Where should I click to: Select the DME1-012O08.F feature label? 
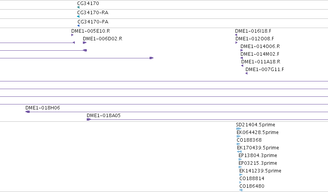point(255,38)
